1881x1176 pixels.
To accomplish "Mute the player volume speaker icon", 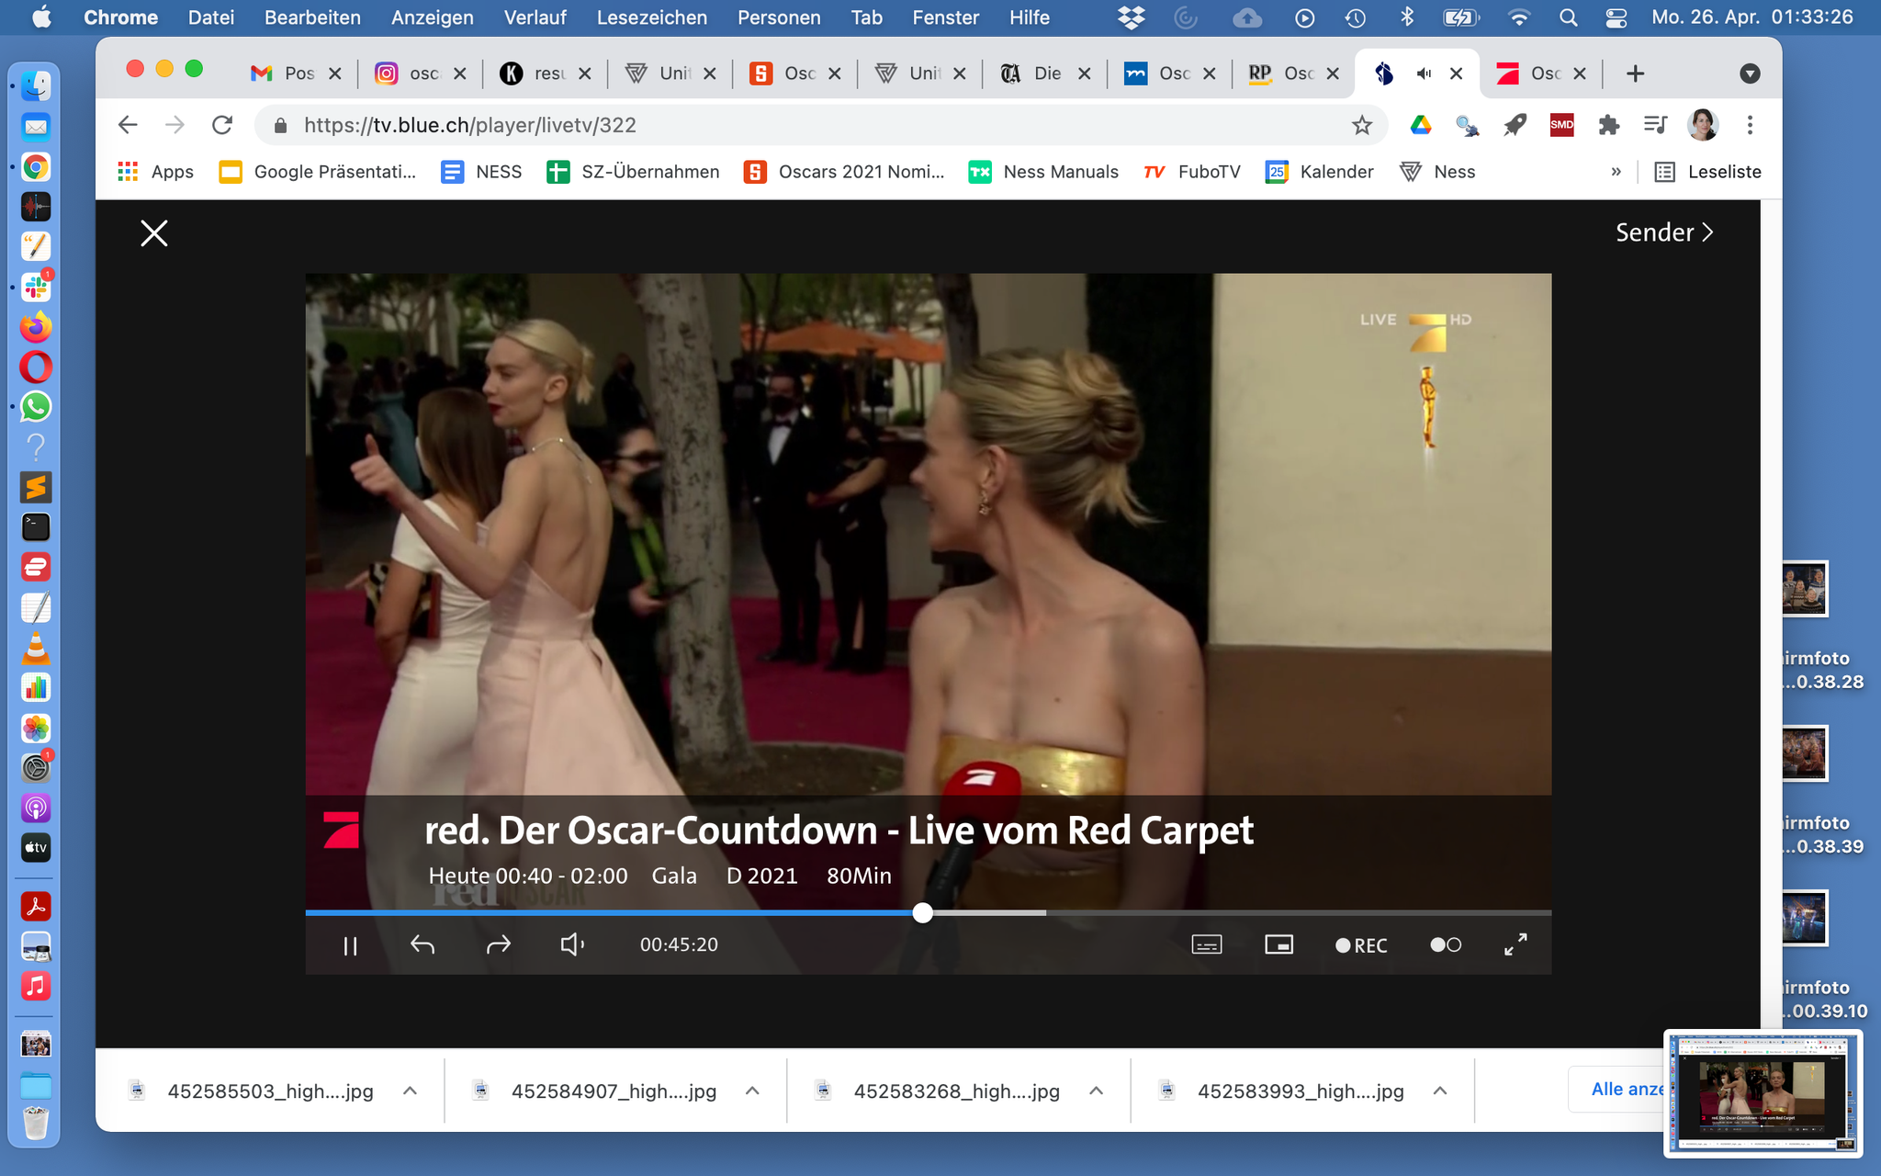I will point(572,944).
